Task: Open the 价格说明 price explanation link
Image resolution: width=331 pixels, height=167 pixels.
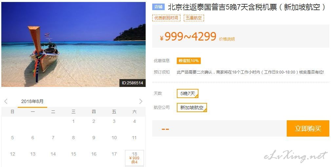Action: 227,39
